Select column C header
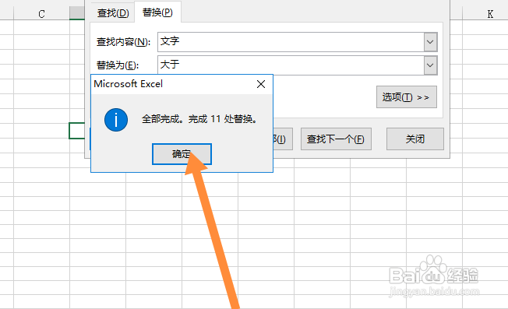The height and width of the screenshot is (309, 508). point(41,14)
